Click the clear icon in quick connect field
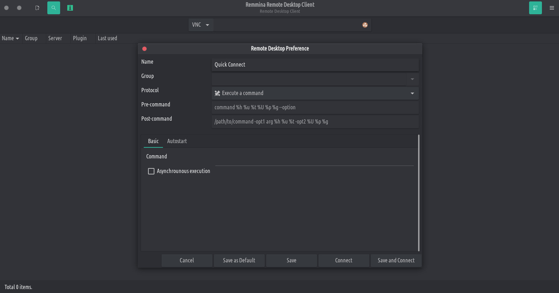 tap(365, 25)
